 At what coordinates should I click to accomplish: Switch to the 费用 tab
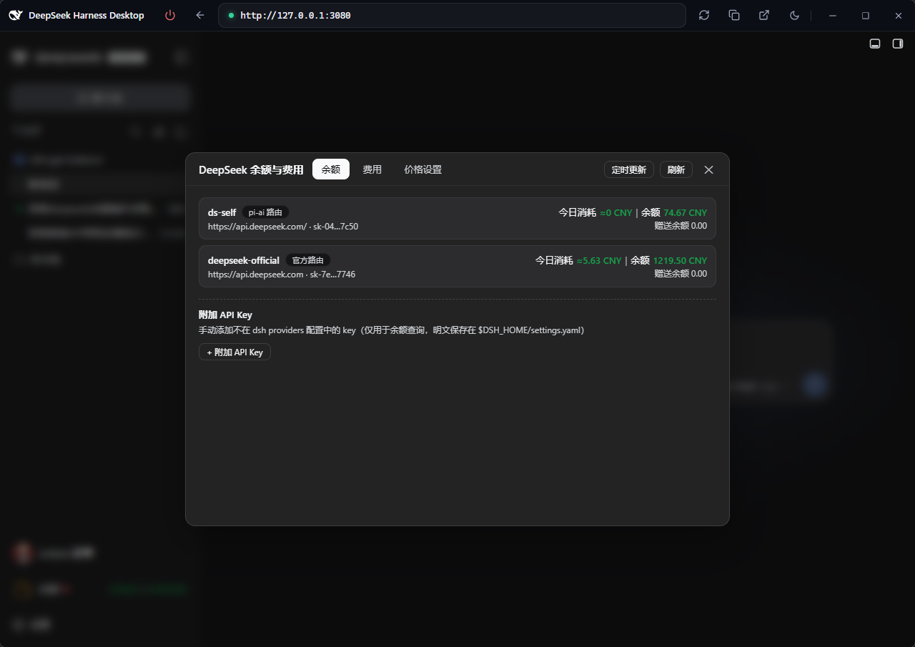point(372,169)
